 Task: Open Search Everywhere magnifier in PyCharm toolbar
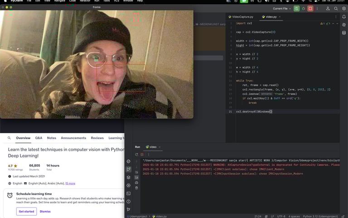click(x=336, y=9)
